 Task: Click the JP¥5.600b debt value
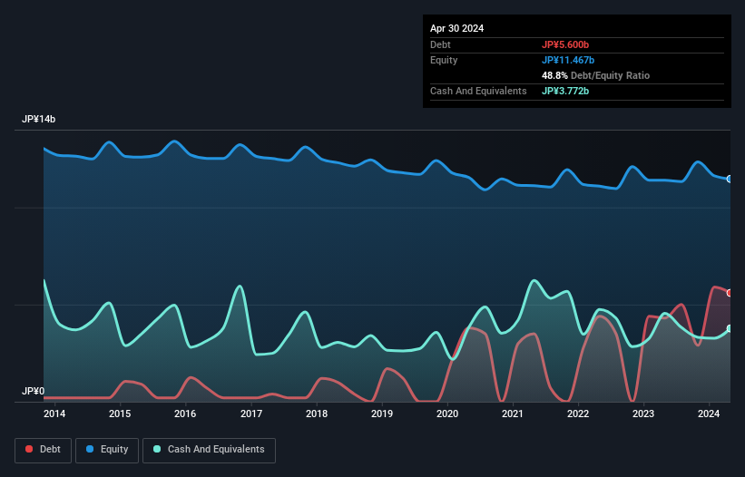[x=565, y=44]
